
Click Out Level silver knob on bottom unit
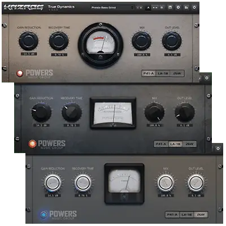[196, 182]
